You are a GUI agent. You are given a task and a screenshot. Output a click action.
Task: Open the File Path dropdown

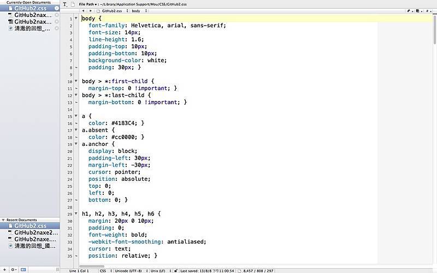(88, 4)
